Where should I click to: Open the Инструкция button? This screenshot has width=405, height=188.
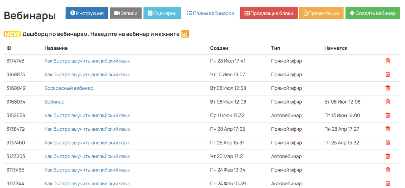[x=87, y=14]
